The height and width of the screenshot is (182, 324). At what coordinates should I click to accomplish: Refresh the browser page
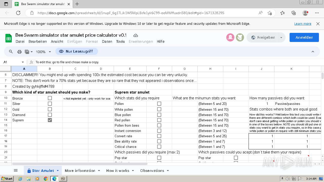pos(18,13)
